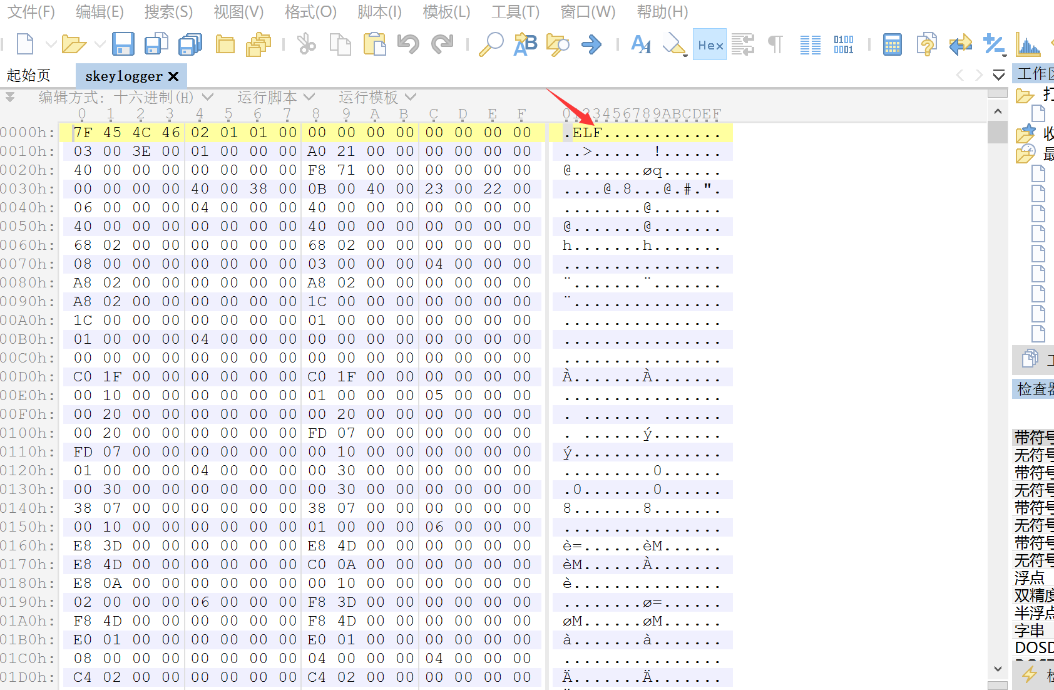Click the favorites star folder icon
This screenshot has height=690, width=1054.
click(1026, 134)
